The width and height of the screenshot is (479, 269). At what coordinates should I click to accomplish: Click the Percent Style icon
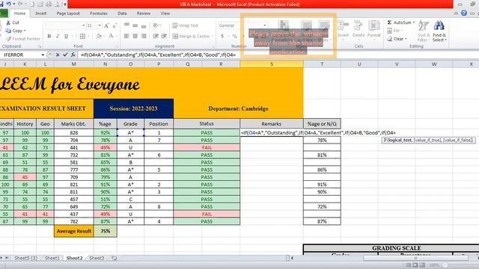[x=234, y=37]
